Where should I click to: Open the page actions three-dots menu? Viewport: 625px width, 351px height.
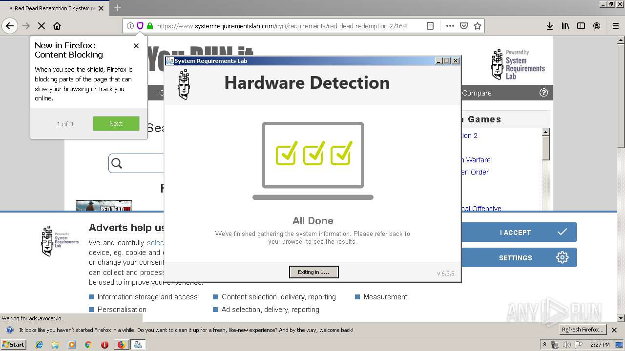[450, 26]
